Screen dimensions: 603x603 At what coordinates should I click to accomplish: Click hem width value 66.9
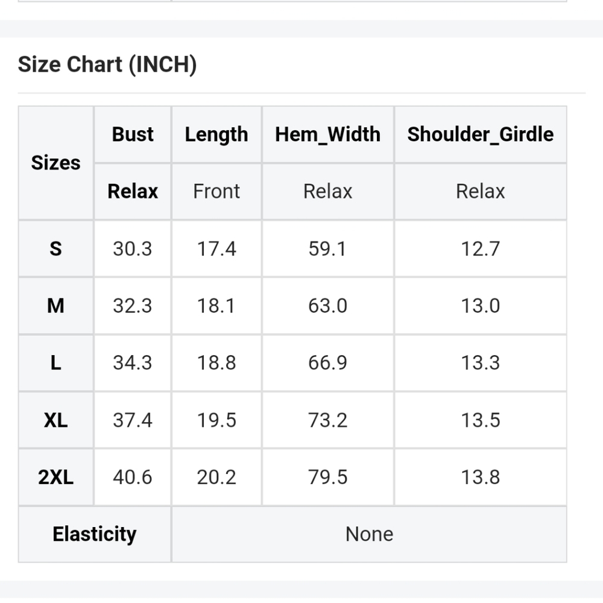point(327,363)
